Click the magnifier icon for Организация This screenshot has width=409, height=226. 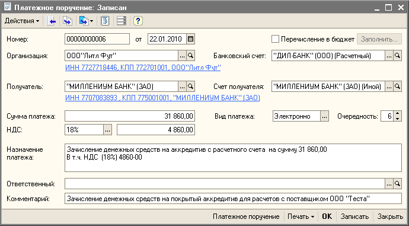tap(191, 56)
